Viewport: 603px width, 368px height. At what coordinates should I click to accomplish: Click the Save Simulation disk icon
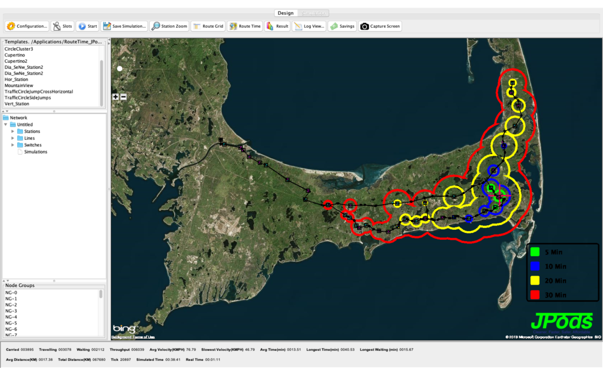pyautogui.click(x=107, y=26)
